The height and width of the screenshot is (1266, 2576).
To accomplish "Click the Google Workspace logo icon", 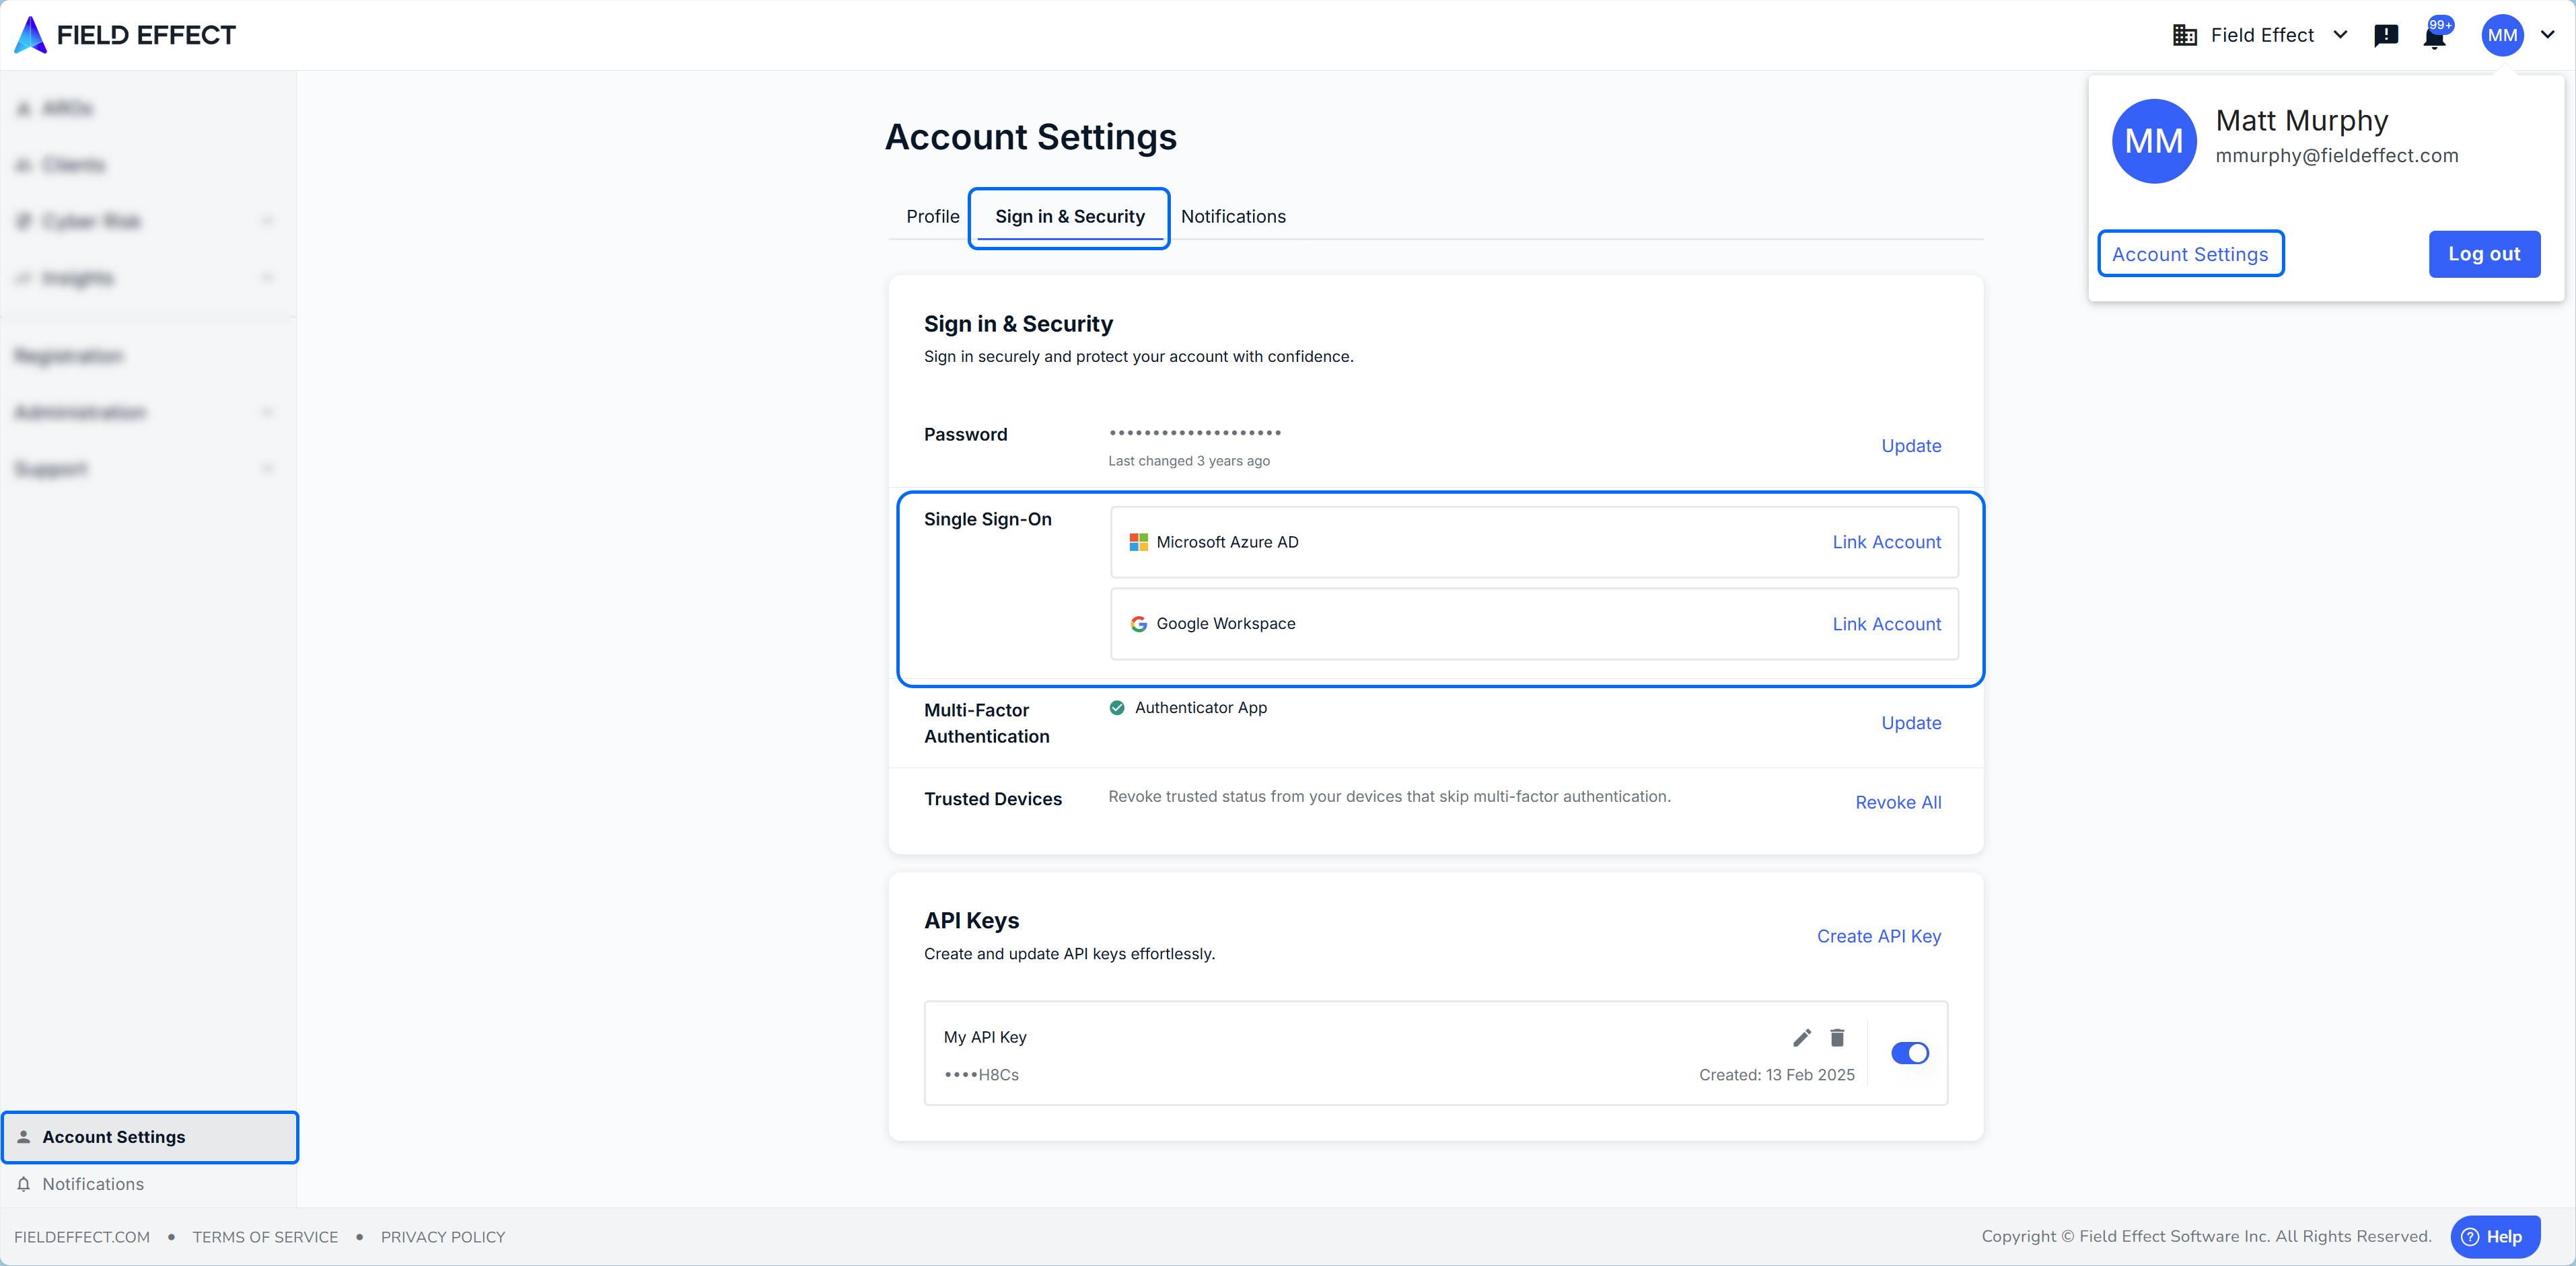I will 1138,624.
